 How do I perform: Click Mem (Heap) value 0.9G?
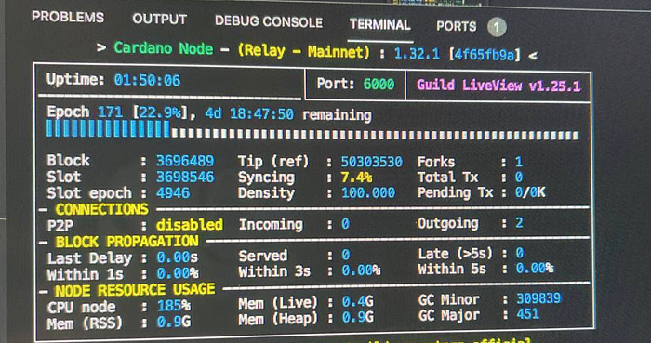358,318
